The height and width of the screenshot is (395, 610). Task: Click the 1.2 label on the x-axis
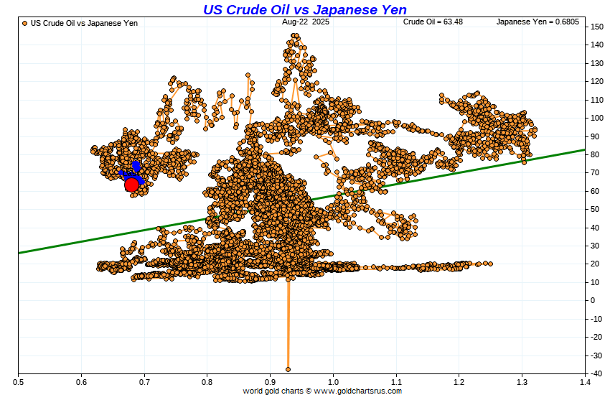[459, 382]
